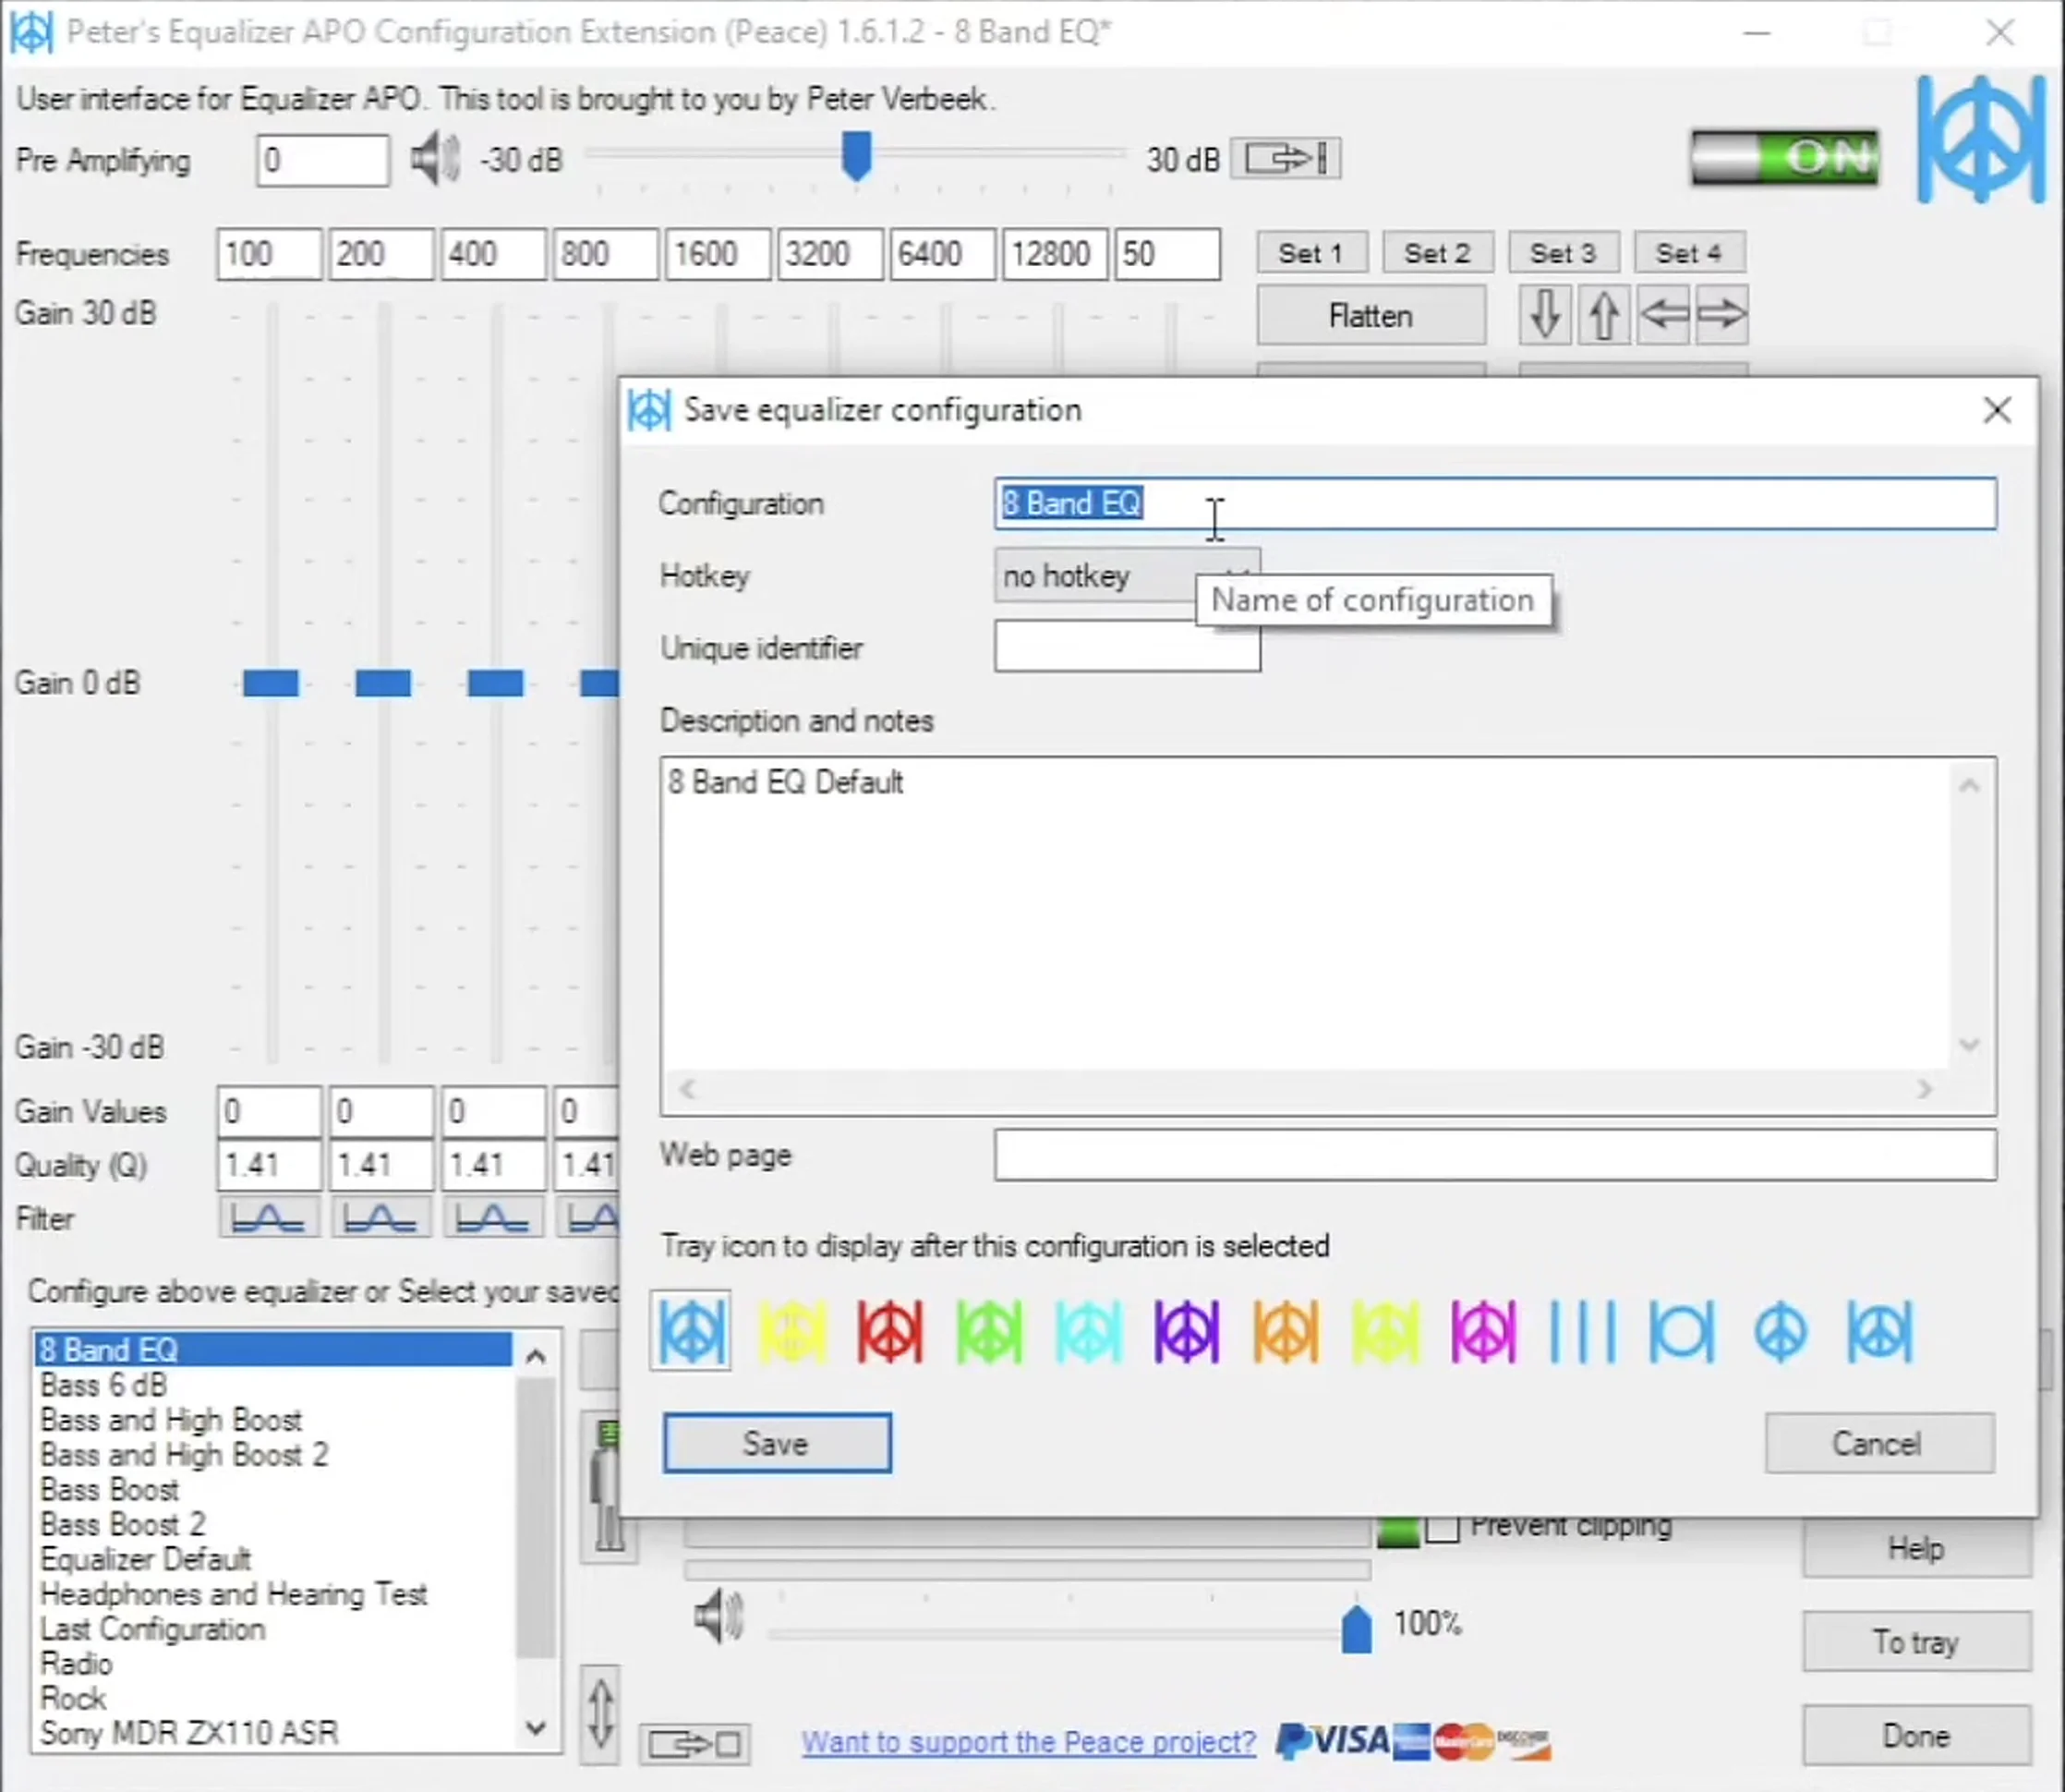Screen dimensions: 2065x1792
Task: Toggle the equalizer ON switch
Action: [1785, 157]
